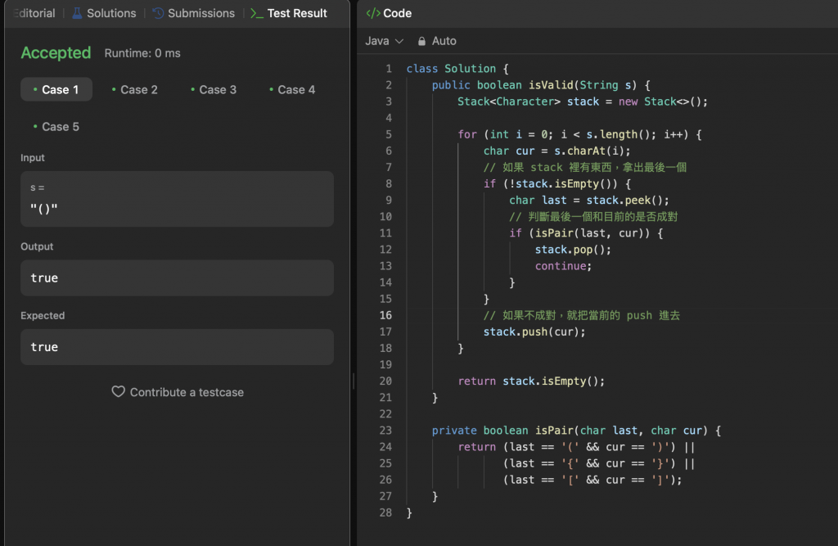This screenshot has height=546, width=838.
Task: Click the Runtime: 0 ms text
Action: click(x=142, y=53)
